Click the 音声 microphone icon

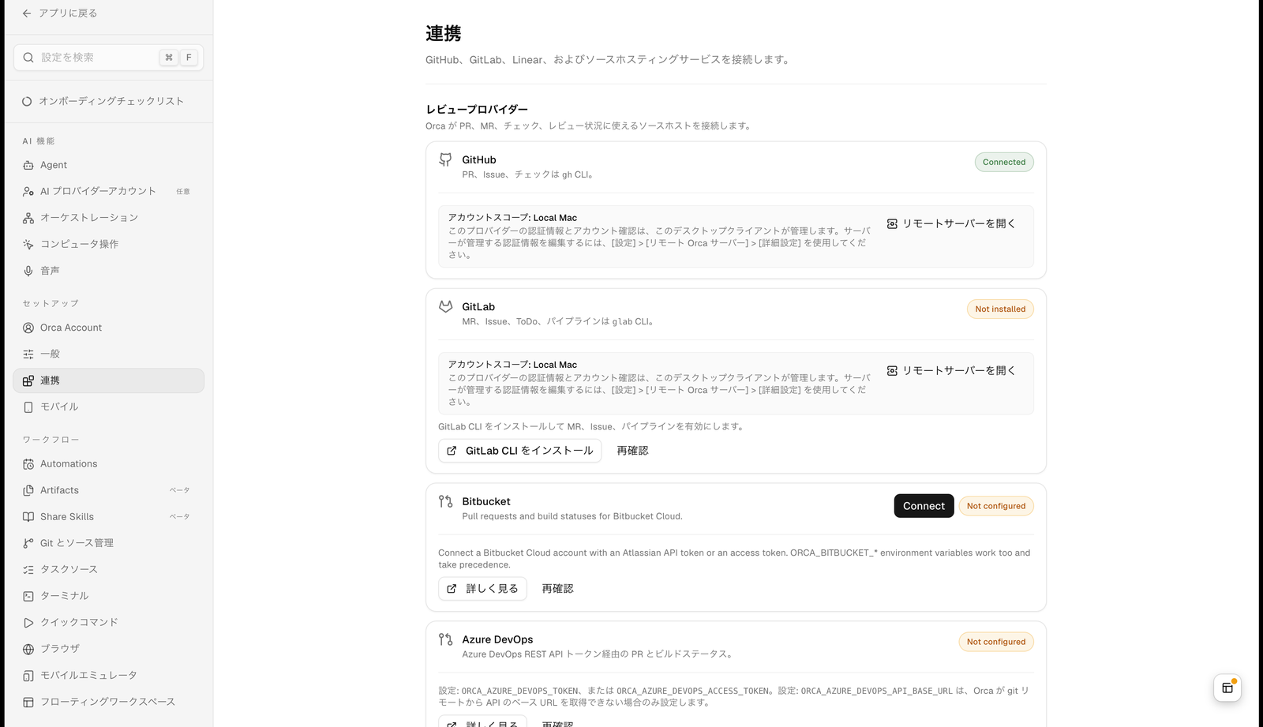pos(28,271)
